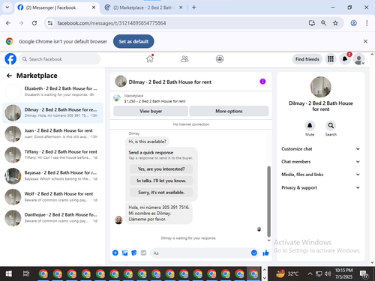The height and width of the screenshot is (281, 375).
Task: Open the Facebook menu grid icon
Action: [331, 59]
